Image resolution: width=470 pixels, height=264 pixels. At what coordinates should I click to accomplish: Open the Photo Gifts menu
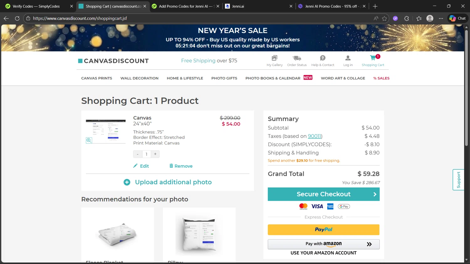click(224, 78)
